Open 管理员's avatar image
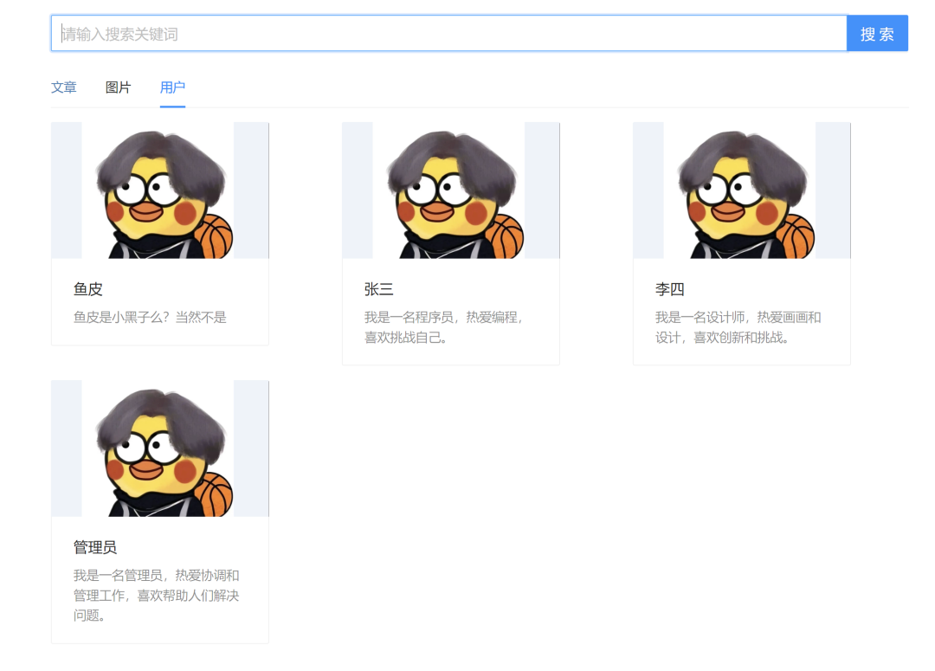This screenshot has height=671, width=935. pos(159,448)
